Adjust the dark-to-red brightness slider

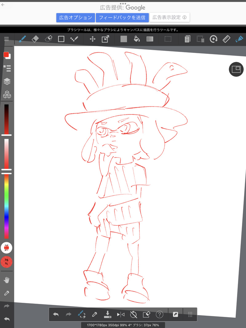(x=6, y=119)
